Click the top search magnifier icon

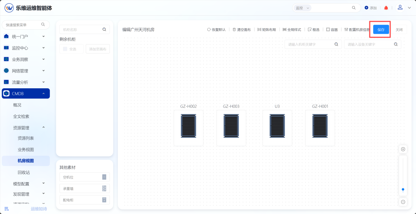[x=354, y=8]
